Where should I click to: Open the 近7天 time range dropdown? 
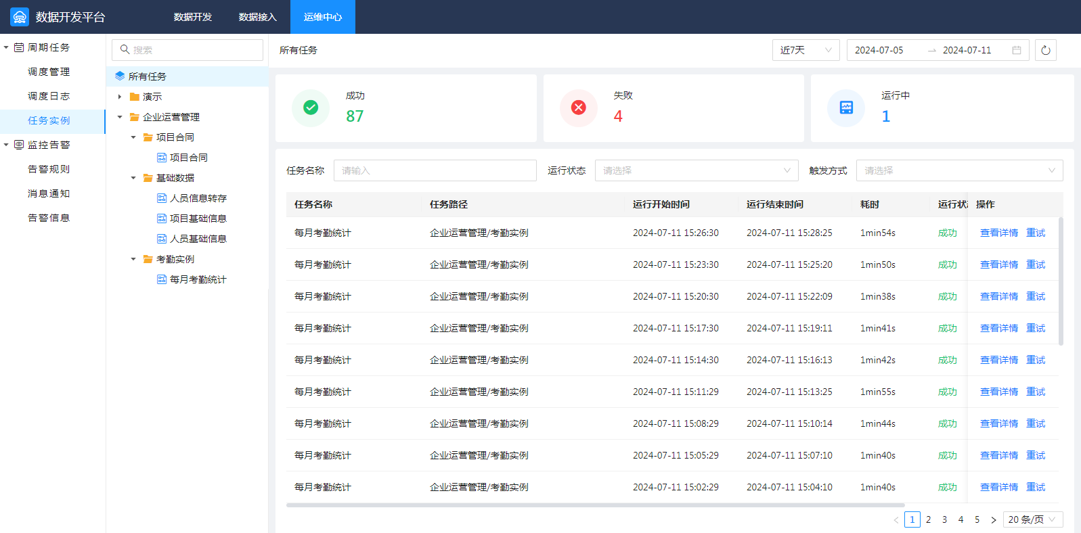point(806,50)
